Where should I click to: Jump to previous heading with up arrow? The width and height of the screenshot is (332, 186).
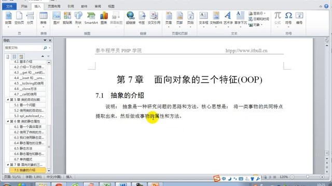coord(43,56)
